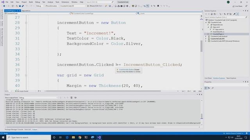Open the CounterInCode project navigation dropdown
Screen dimensions: 250x140
37,14
